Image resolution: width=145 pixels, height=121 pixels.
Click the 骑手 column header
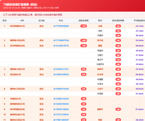pyautogui.click(x=100, y=21)
